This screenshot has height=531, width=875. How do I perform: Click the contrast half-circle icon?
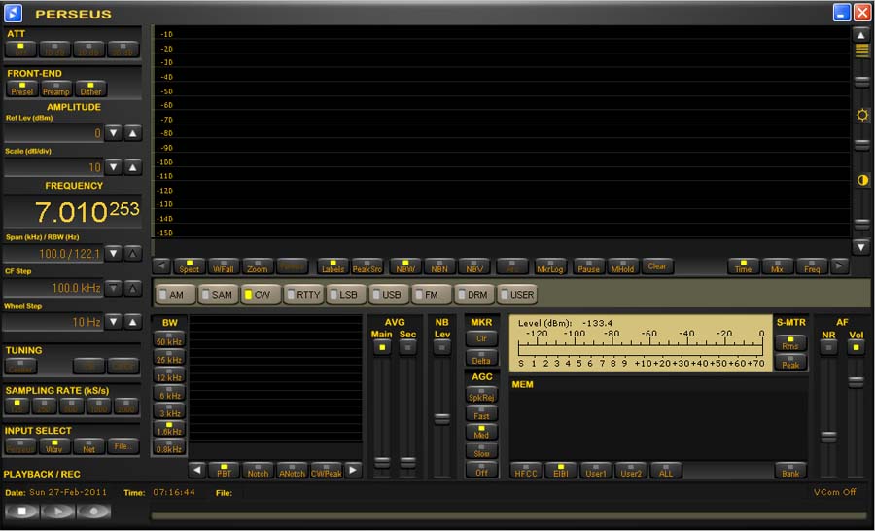[x=862, y=180]
